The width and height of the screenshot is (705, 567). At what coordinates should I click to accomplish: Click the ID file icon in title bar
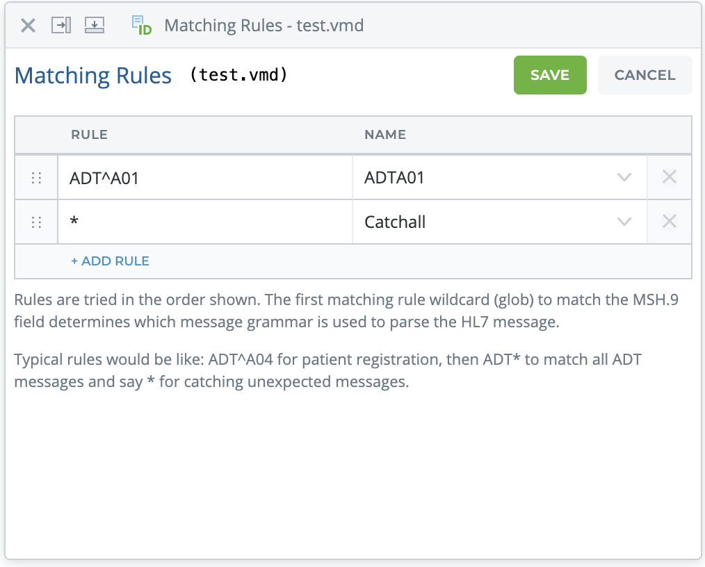tap(141, 26)
